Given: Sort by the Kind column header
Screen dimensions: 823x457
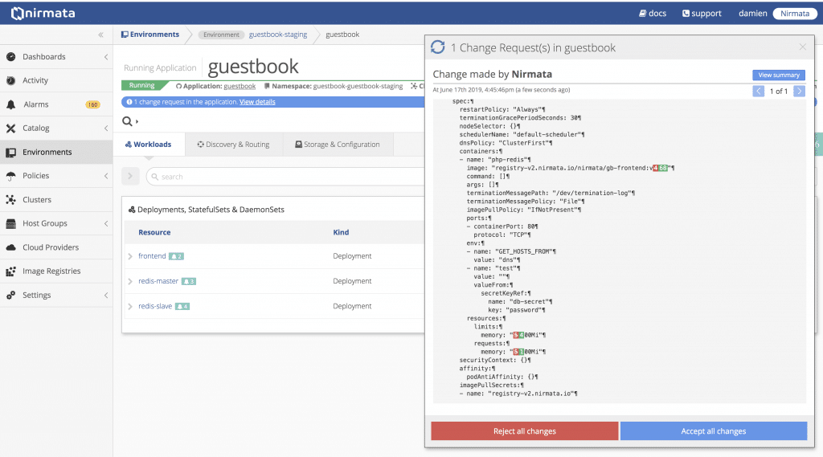Looking at the screenshot, I should click(x=341, y=232).
